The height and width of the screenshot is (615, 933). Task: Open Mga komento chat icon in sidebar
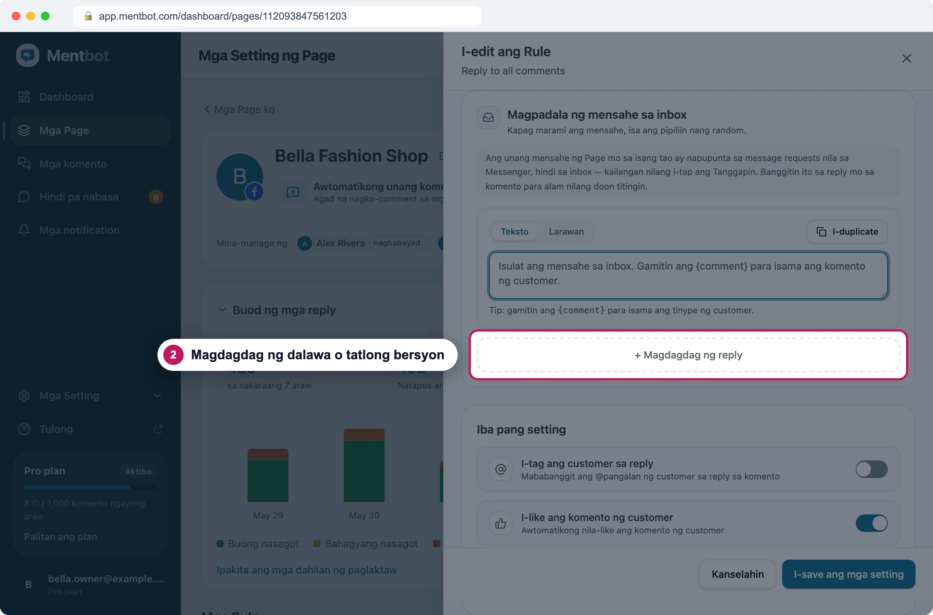click(x=24, y=164)
